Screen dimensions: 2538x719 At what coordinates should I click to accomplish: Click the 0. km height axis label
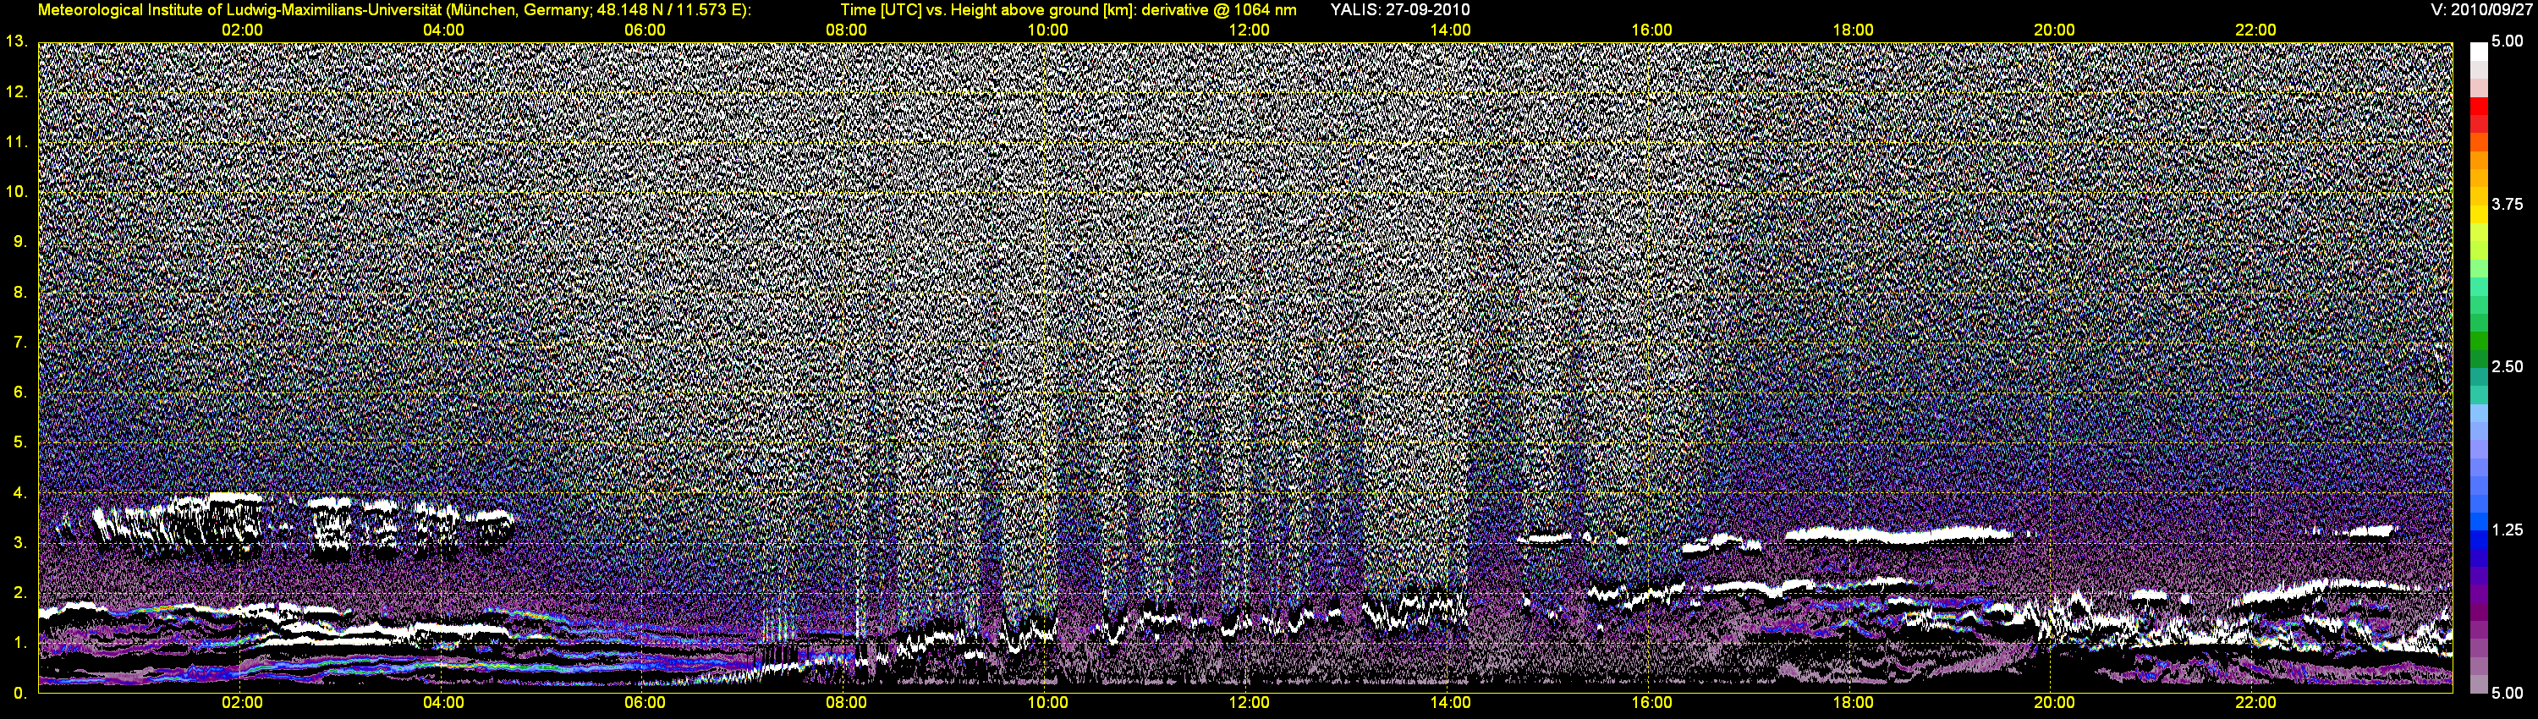20,694
